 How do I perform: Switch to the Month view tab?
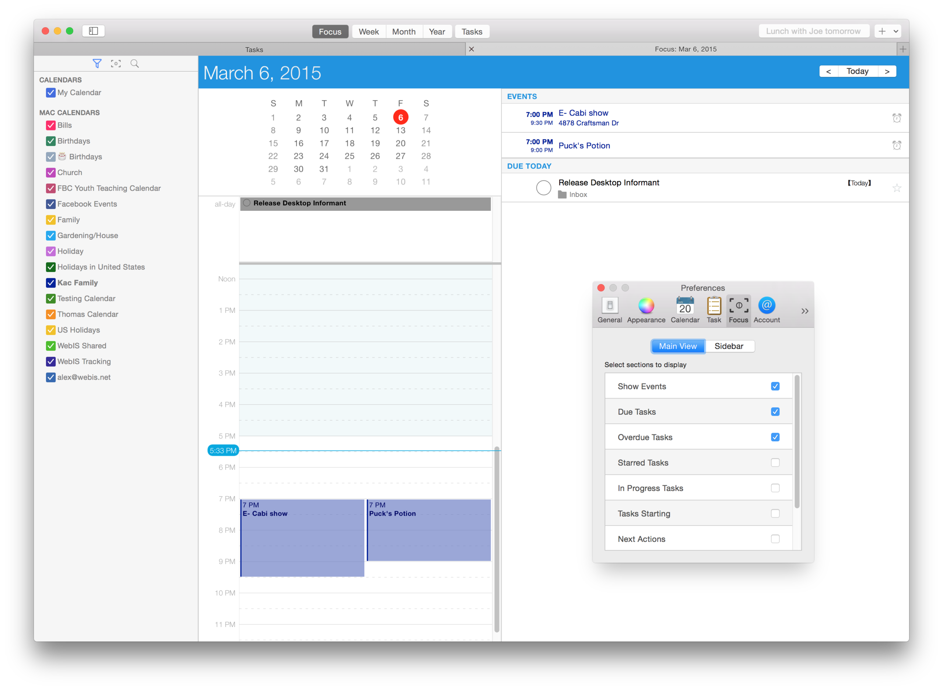pos(404,32)
